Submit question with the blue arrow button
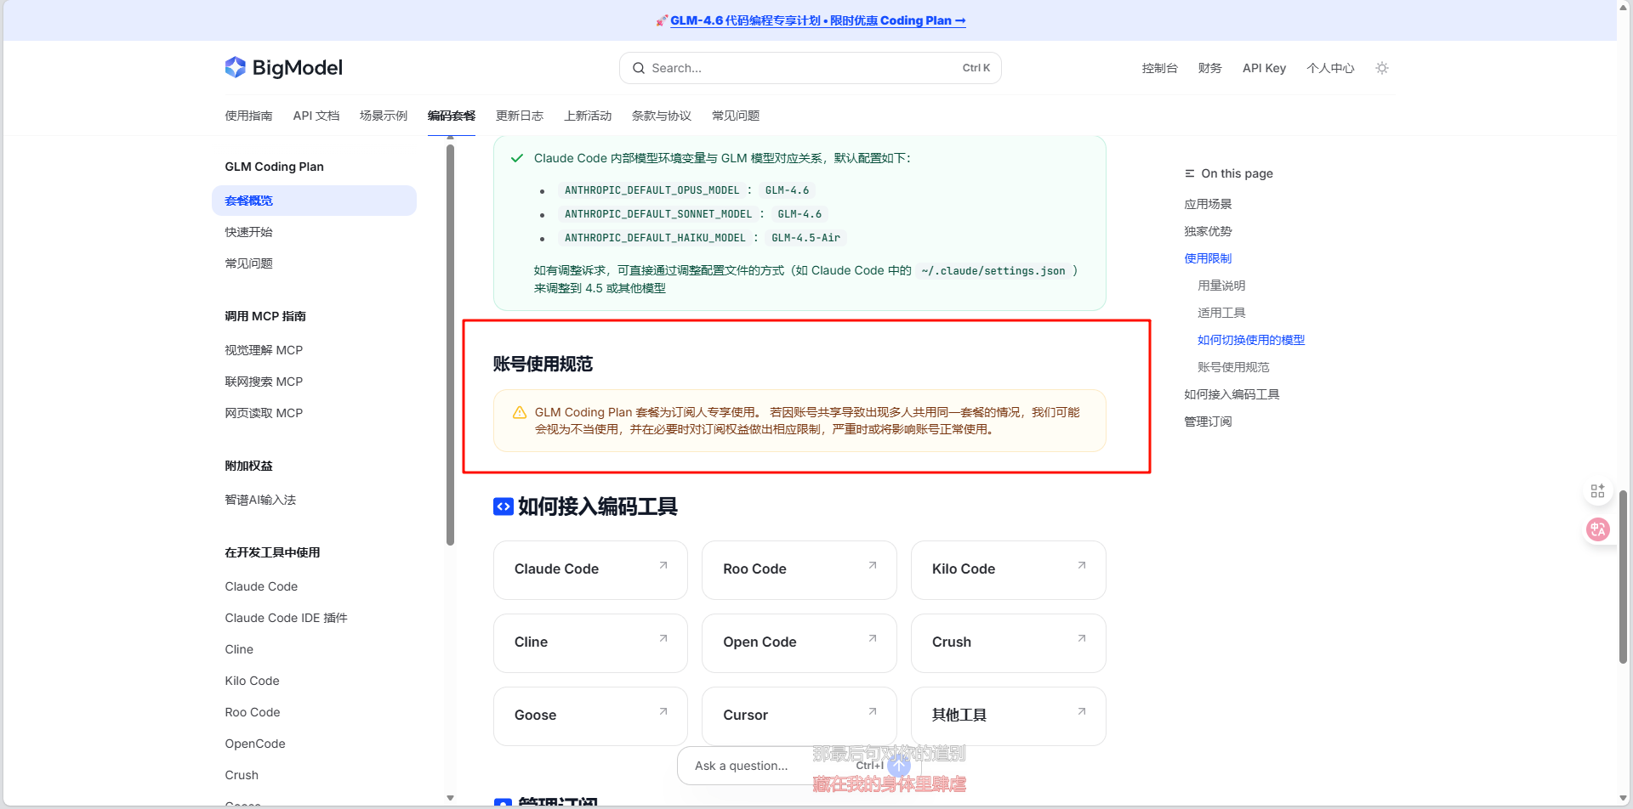 [x=899, y=766]
